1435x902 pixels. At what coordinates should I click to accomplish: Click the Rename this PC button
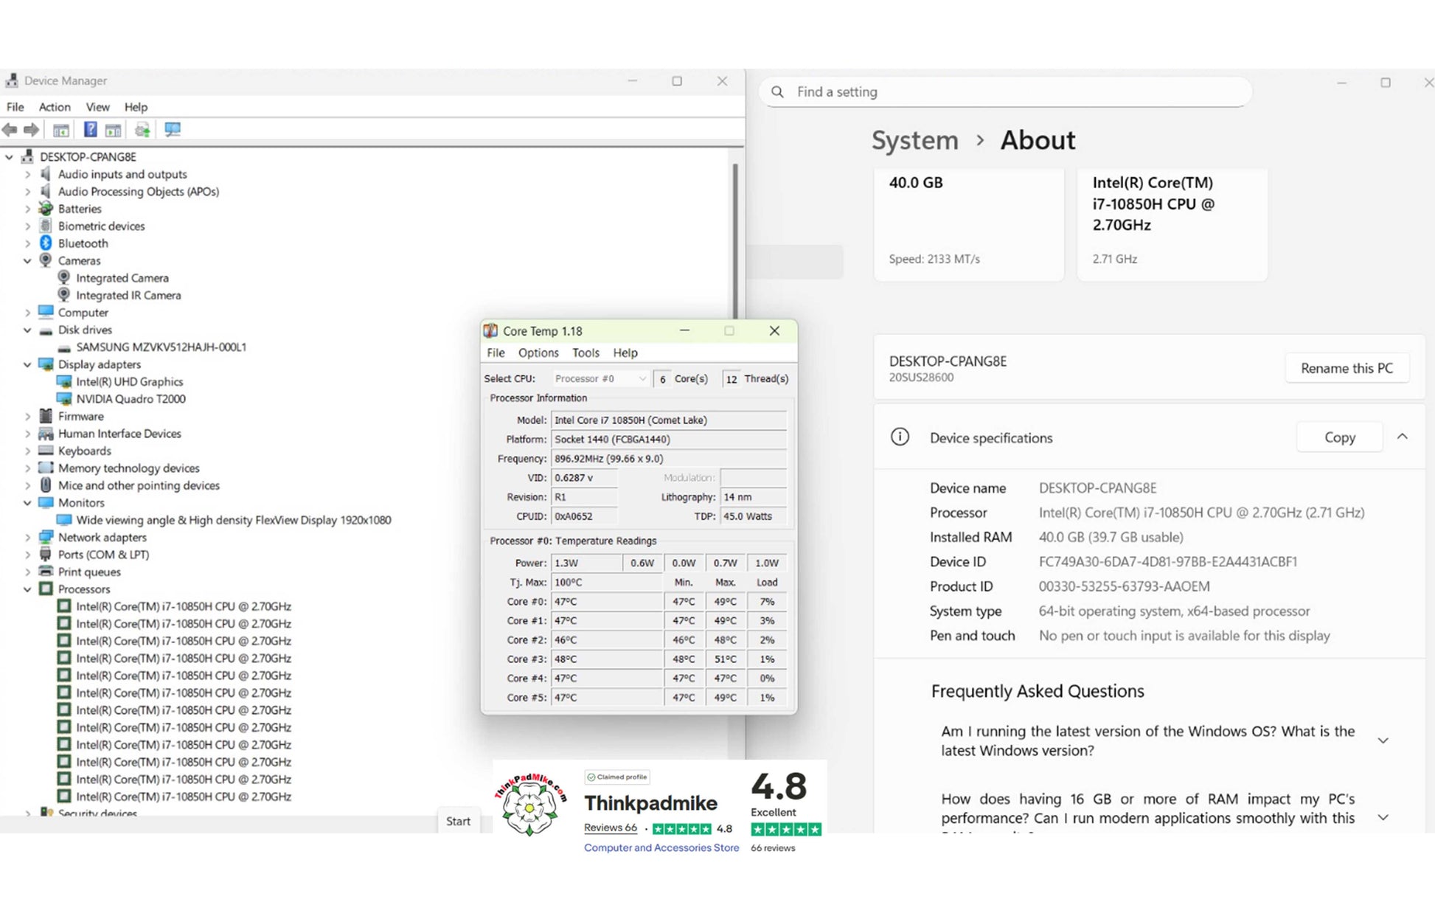click(1347, 368)
